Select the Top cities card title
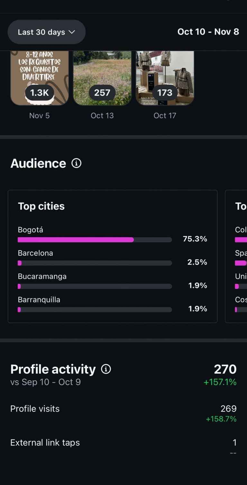The image size is (247, 485). pyautogui.click(x=41, y=206)
